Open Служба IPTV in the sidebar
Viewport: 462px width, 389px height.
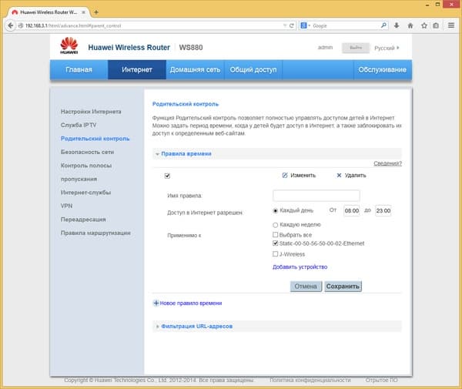(79, 125)
